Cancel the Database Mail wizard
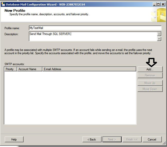The width and height of the screenshot is (167, 147). [x=152, y=139]
